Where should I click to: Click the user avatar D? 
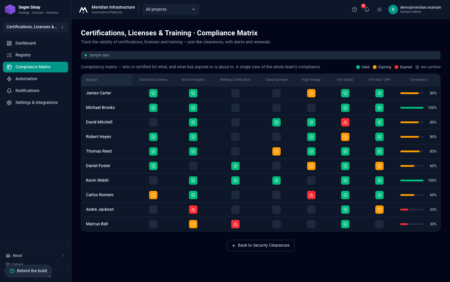point(393,9)
